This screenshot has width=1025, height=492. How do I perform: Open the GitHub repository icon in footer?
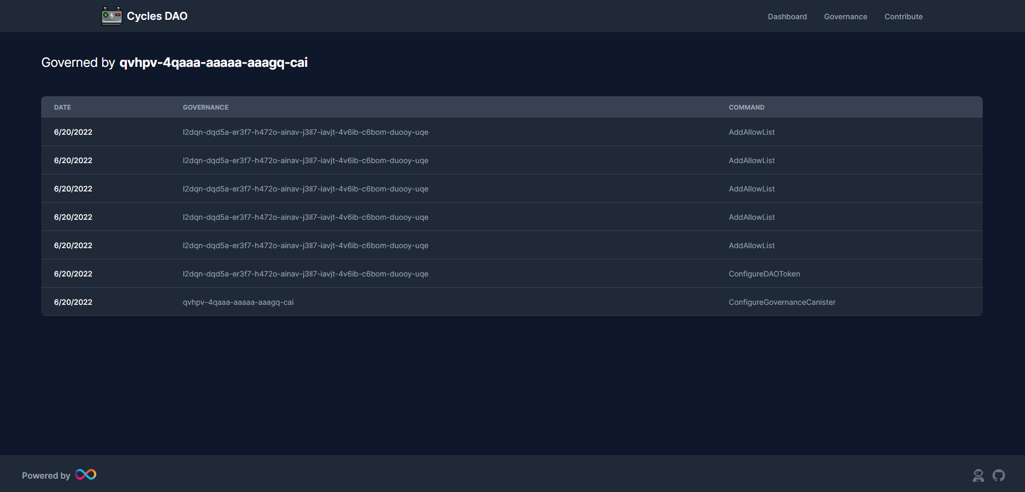999,475
